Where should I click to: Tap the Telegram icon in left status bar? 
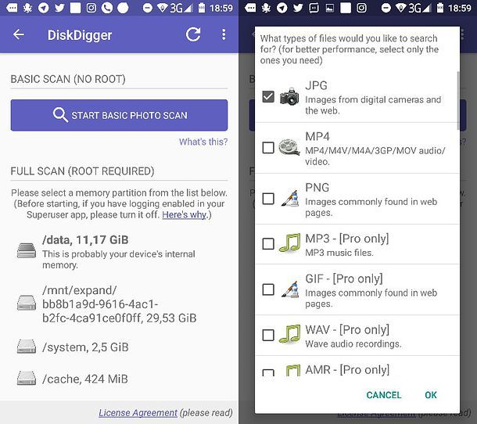44,8
